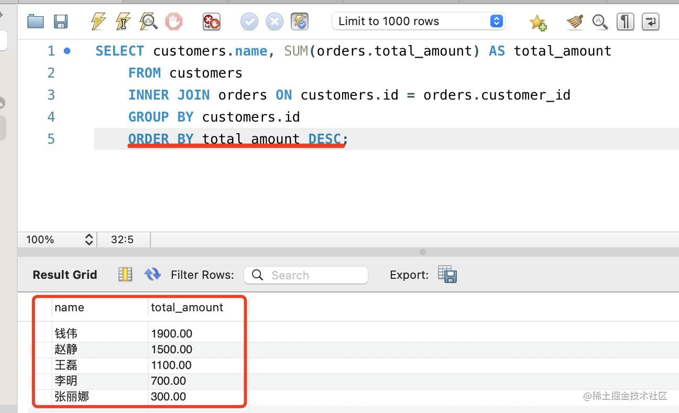679x413 pixels.
Task: Export recordset to external file
Action: pos(447,275)
